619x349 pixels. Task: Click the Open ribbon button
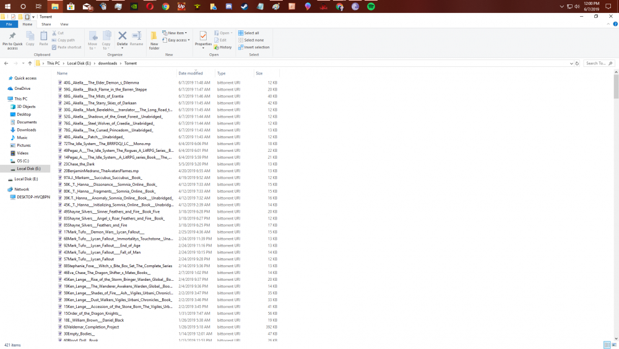pyautogui.click(x=223, y=33)
